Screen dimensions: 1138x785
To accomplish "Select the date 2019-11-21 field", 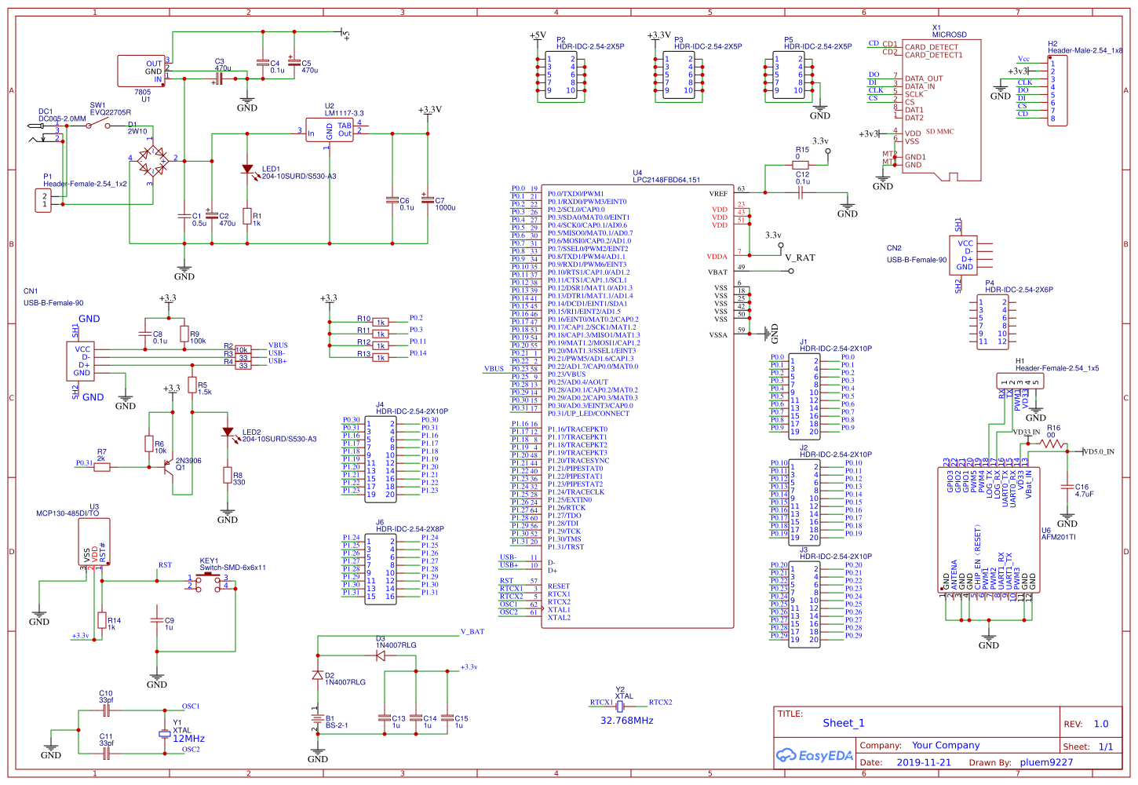I will coord(923,762).
